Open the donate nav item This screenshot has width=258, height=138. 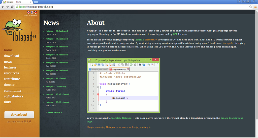tap(9, 85)
